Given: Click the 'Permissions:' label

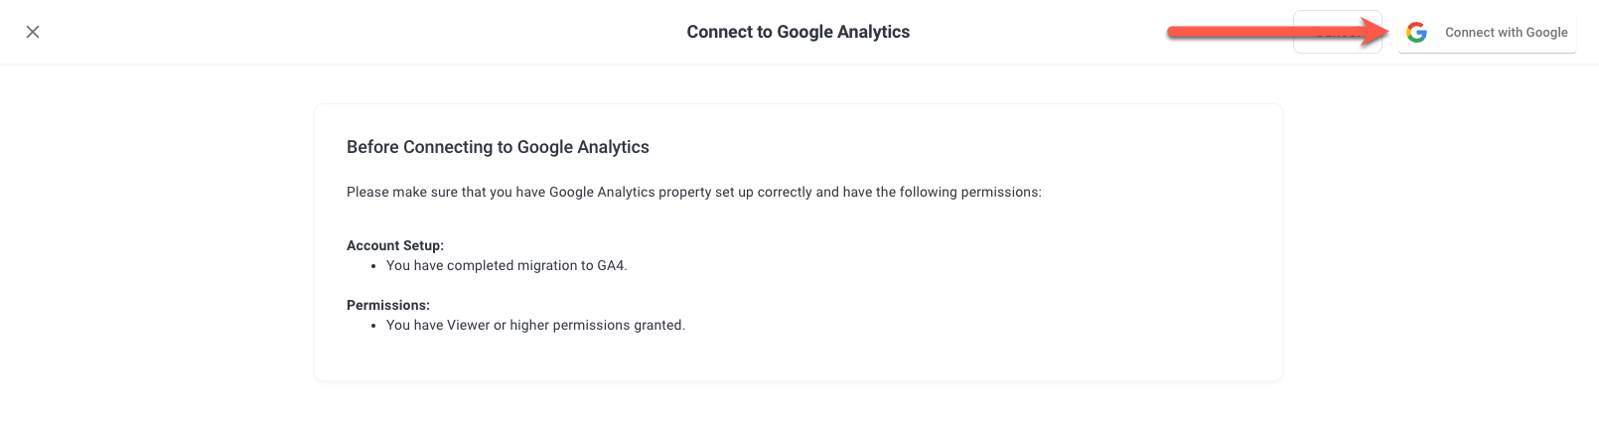Looking at the screenshot, I should click(x=388, y=305).
